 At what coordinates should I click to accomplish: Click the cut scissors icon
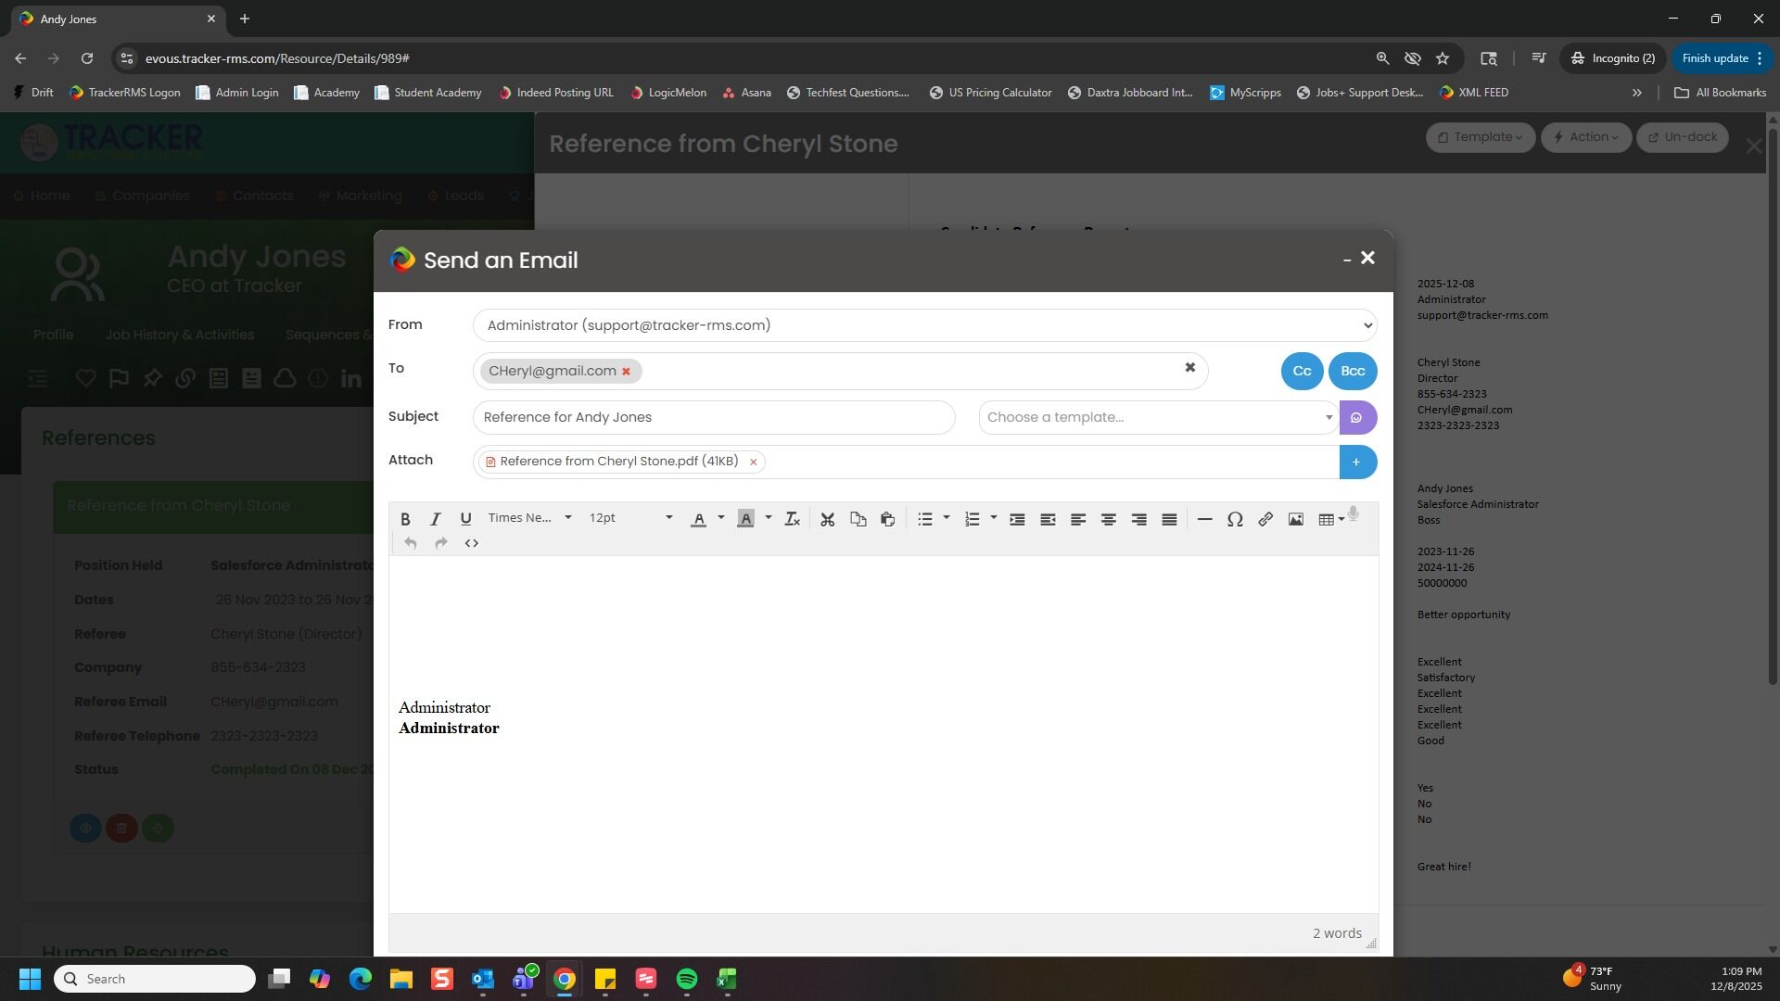pos(827,519)
